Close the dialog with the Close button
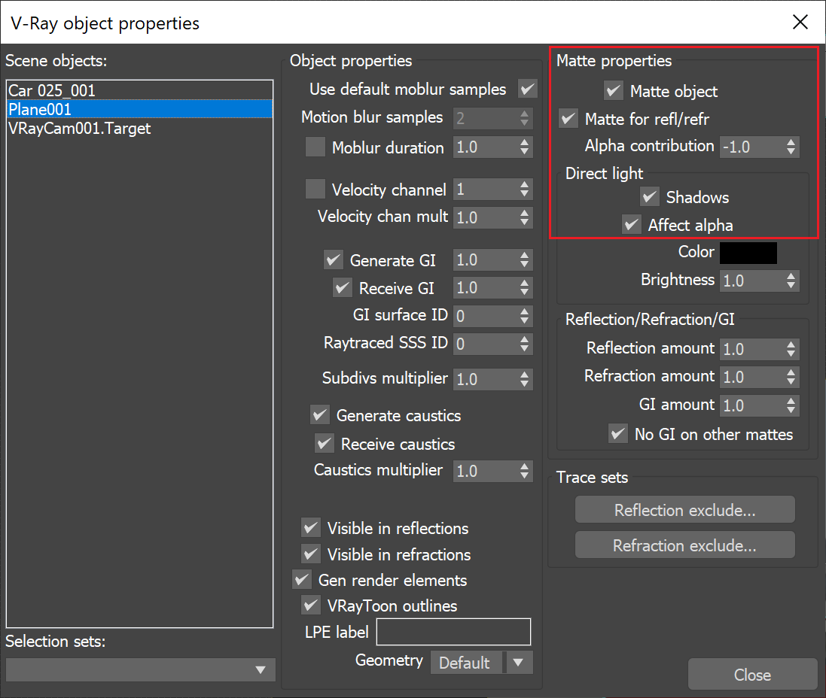This screenshot has width=826, height=698. [x=752, y=675]
